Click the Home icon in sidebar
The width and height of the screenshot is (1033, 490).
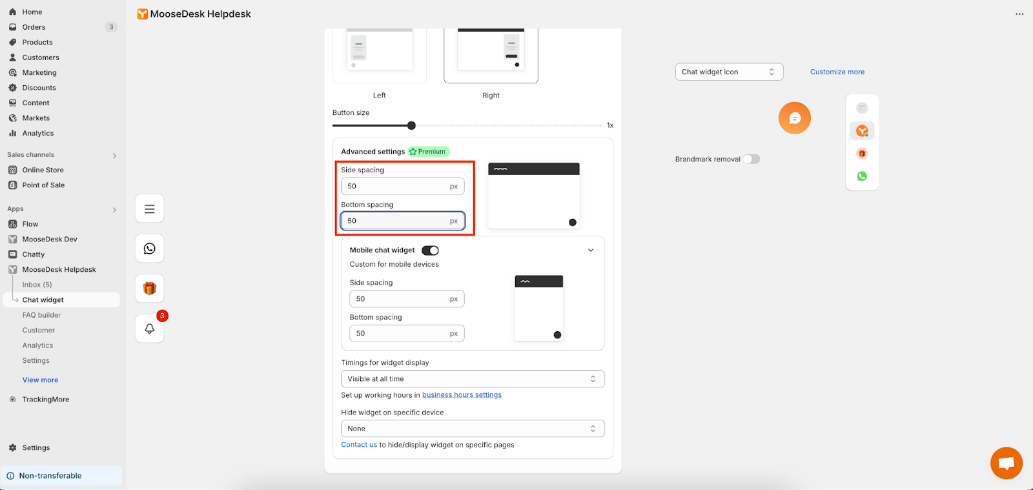coord(12,12)
